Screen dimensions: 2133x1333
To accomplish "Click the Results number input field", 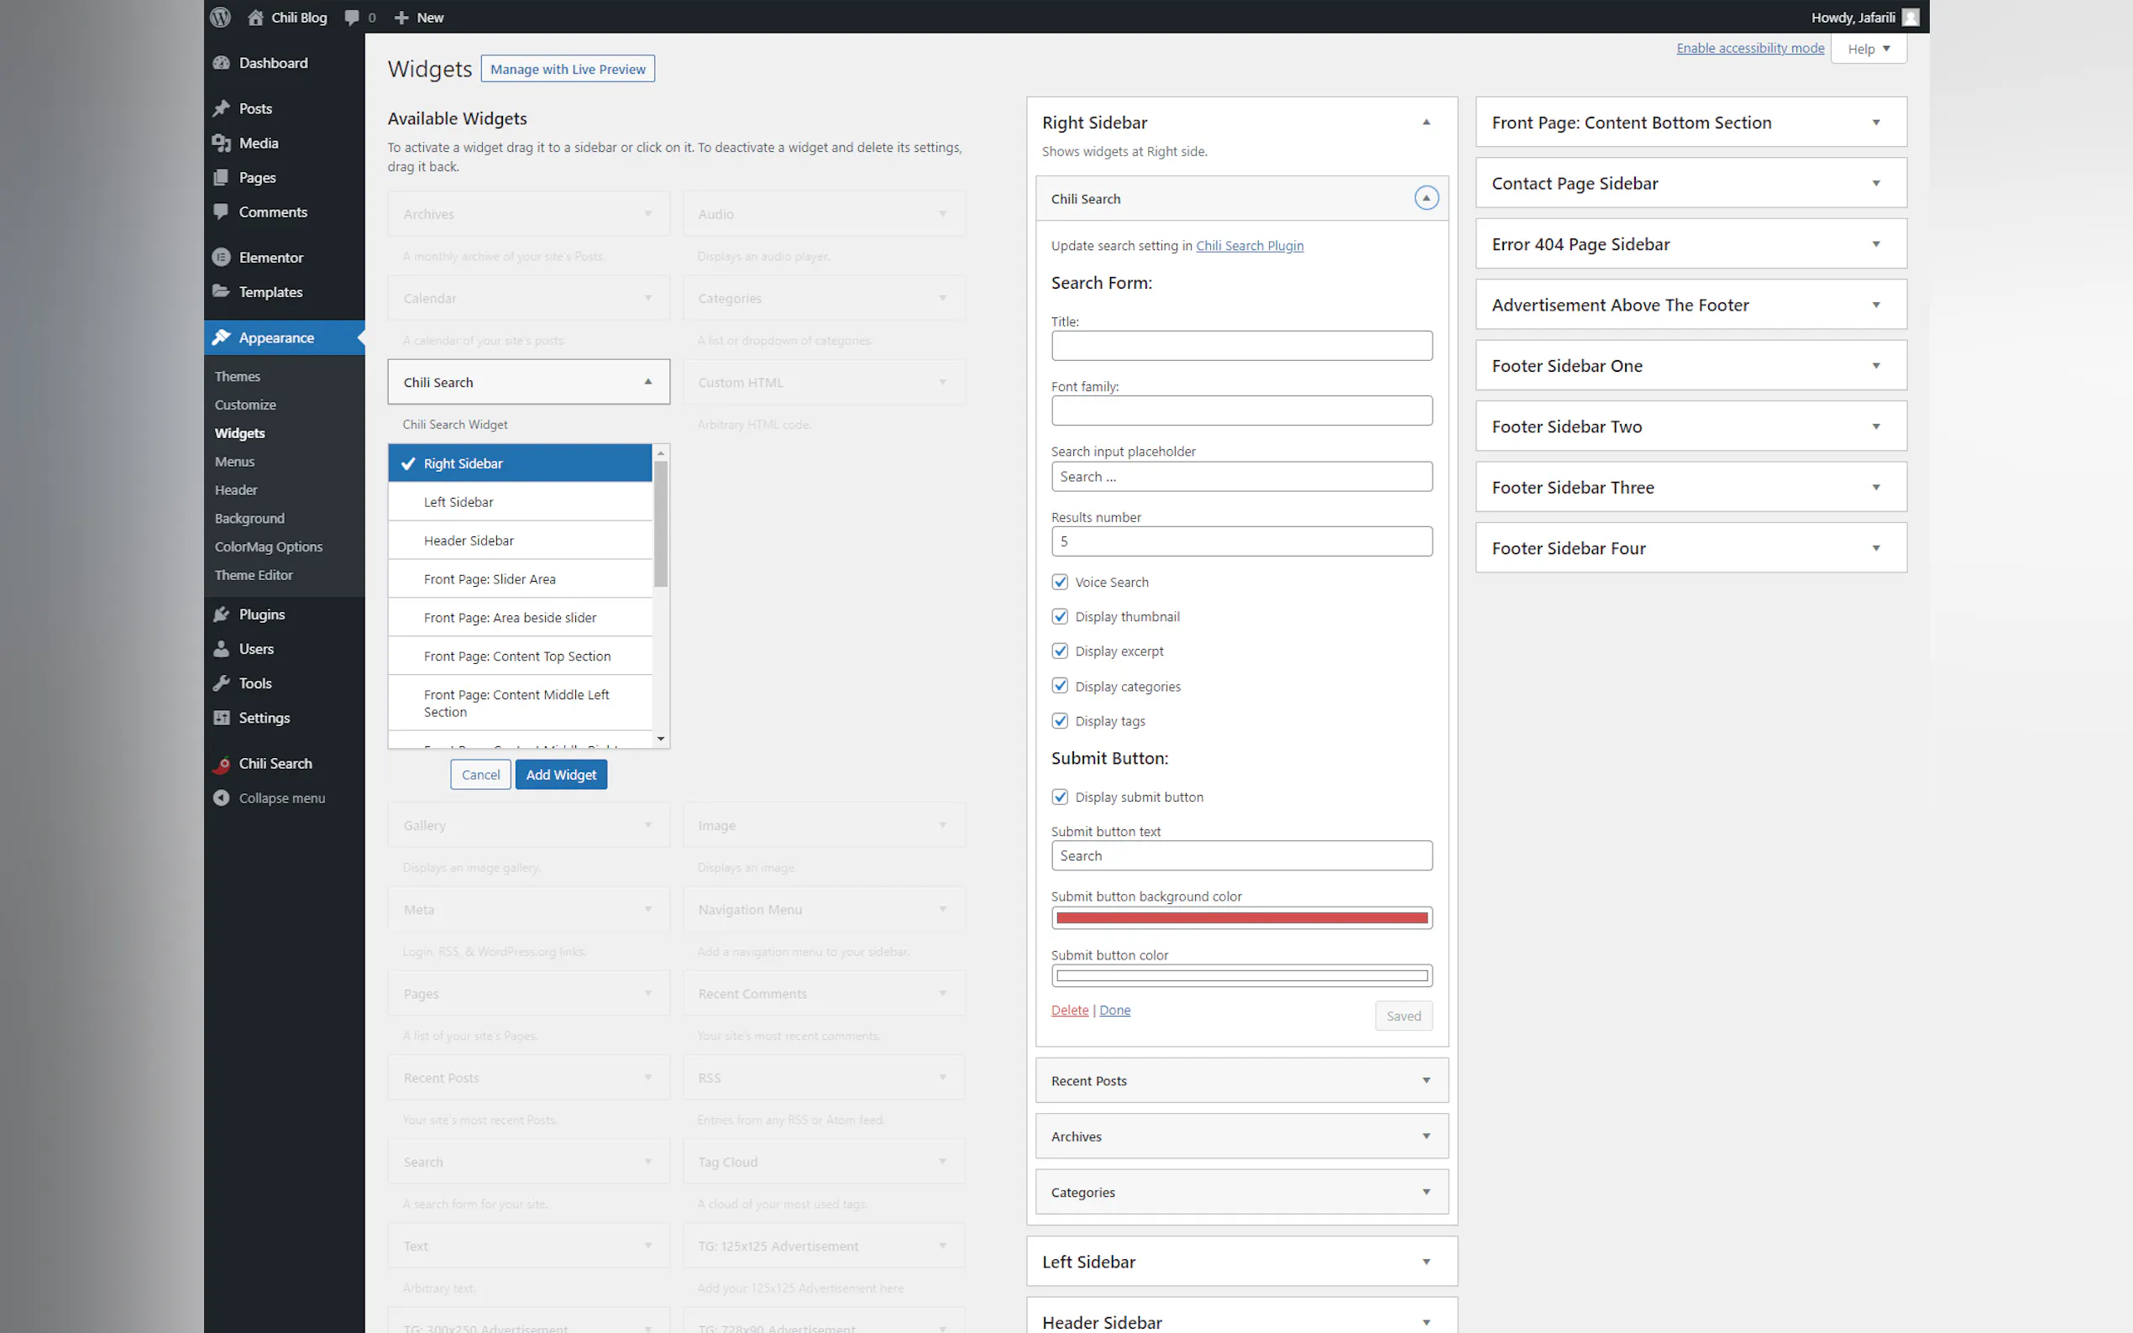I will [1240, 541].
